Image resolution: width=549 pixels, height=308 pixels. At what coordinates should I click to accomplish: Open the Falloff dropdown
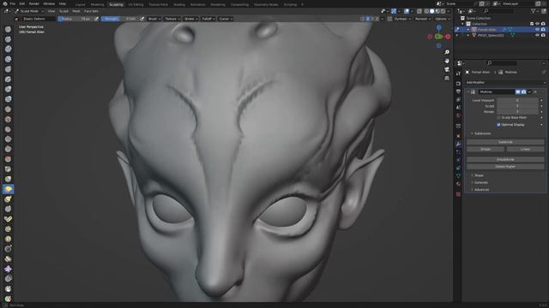point(208,19)
